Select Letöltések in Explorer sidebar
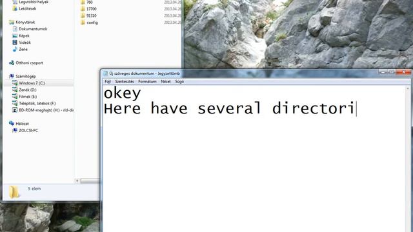The image size is (413, 232). [27, 8]
